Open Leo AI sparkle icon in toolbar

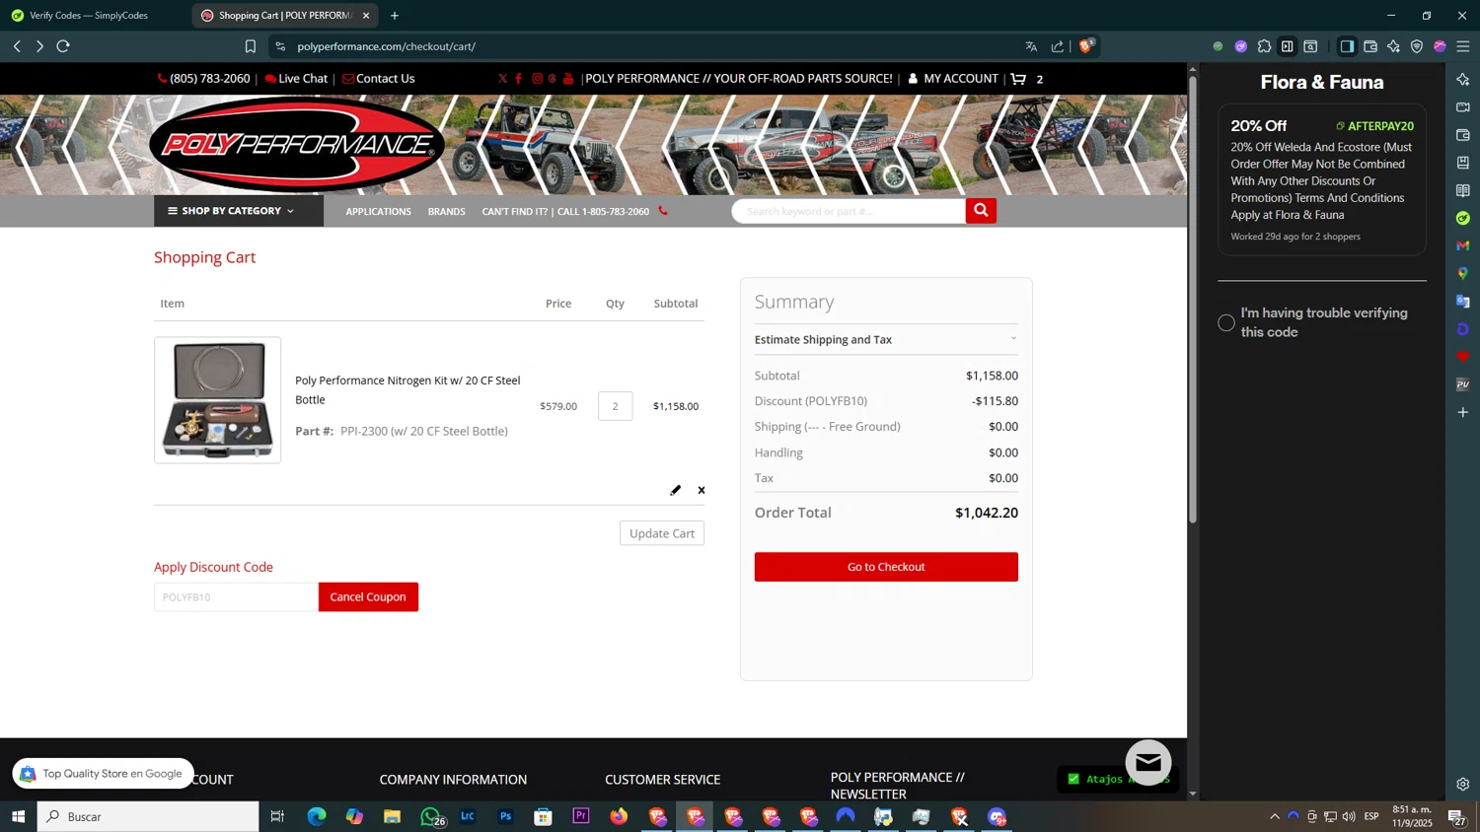(x=1393, y=46)
